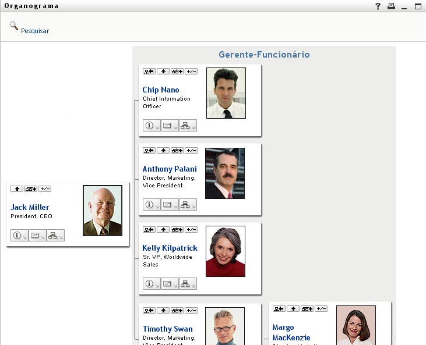This screenshot has height=345, width=426.
Task: Open relationship chooser on Margo MacKenzie card
Action: 307,309
